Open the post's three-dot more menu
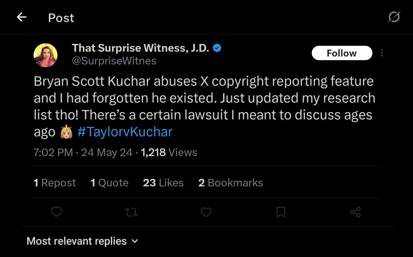The width and height of the screenshot is (413, 257). (382, 53)
